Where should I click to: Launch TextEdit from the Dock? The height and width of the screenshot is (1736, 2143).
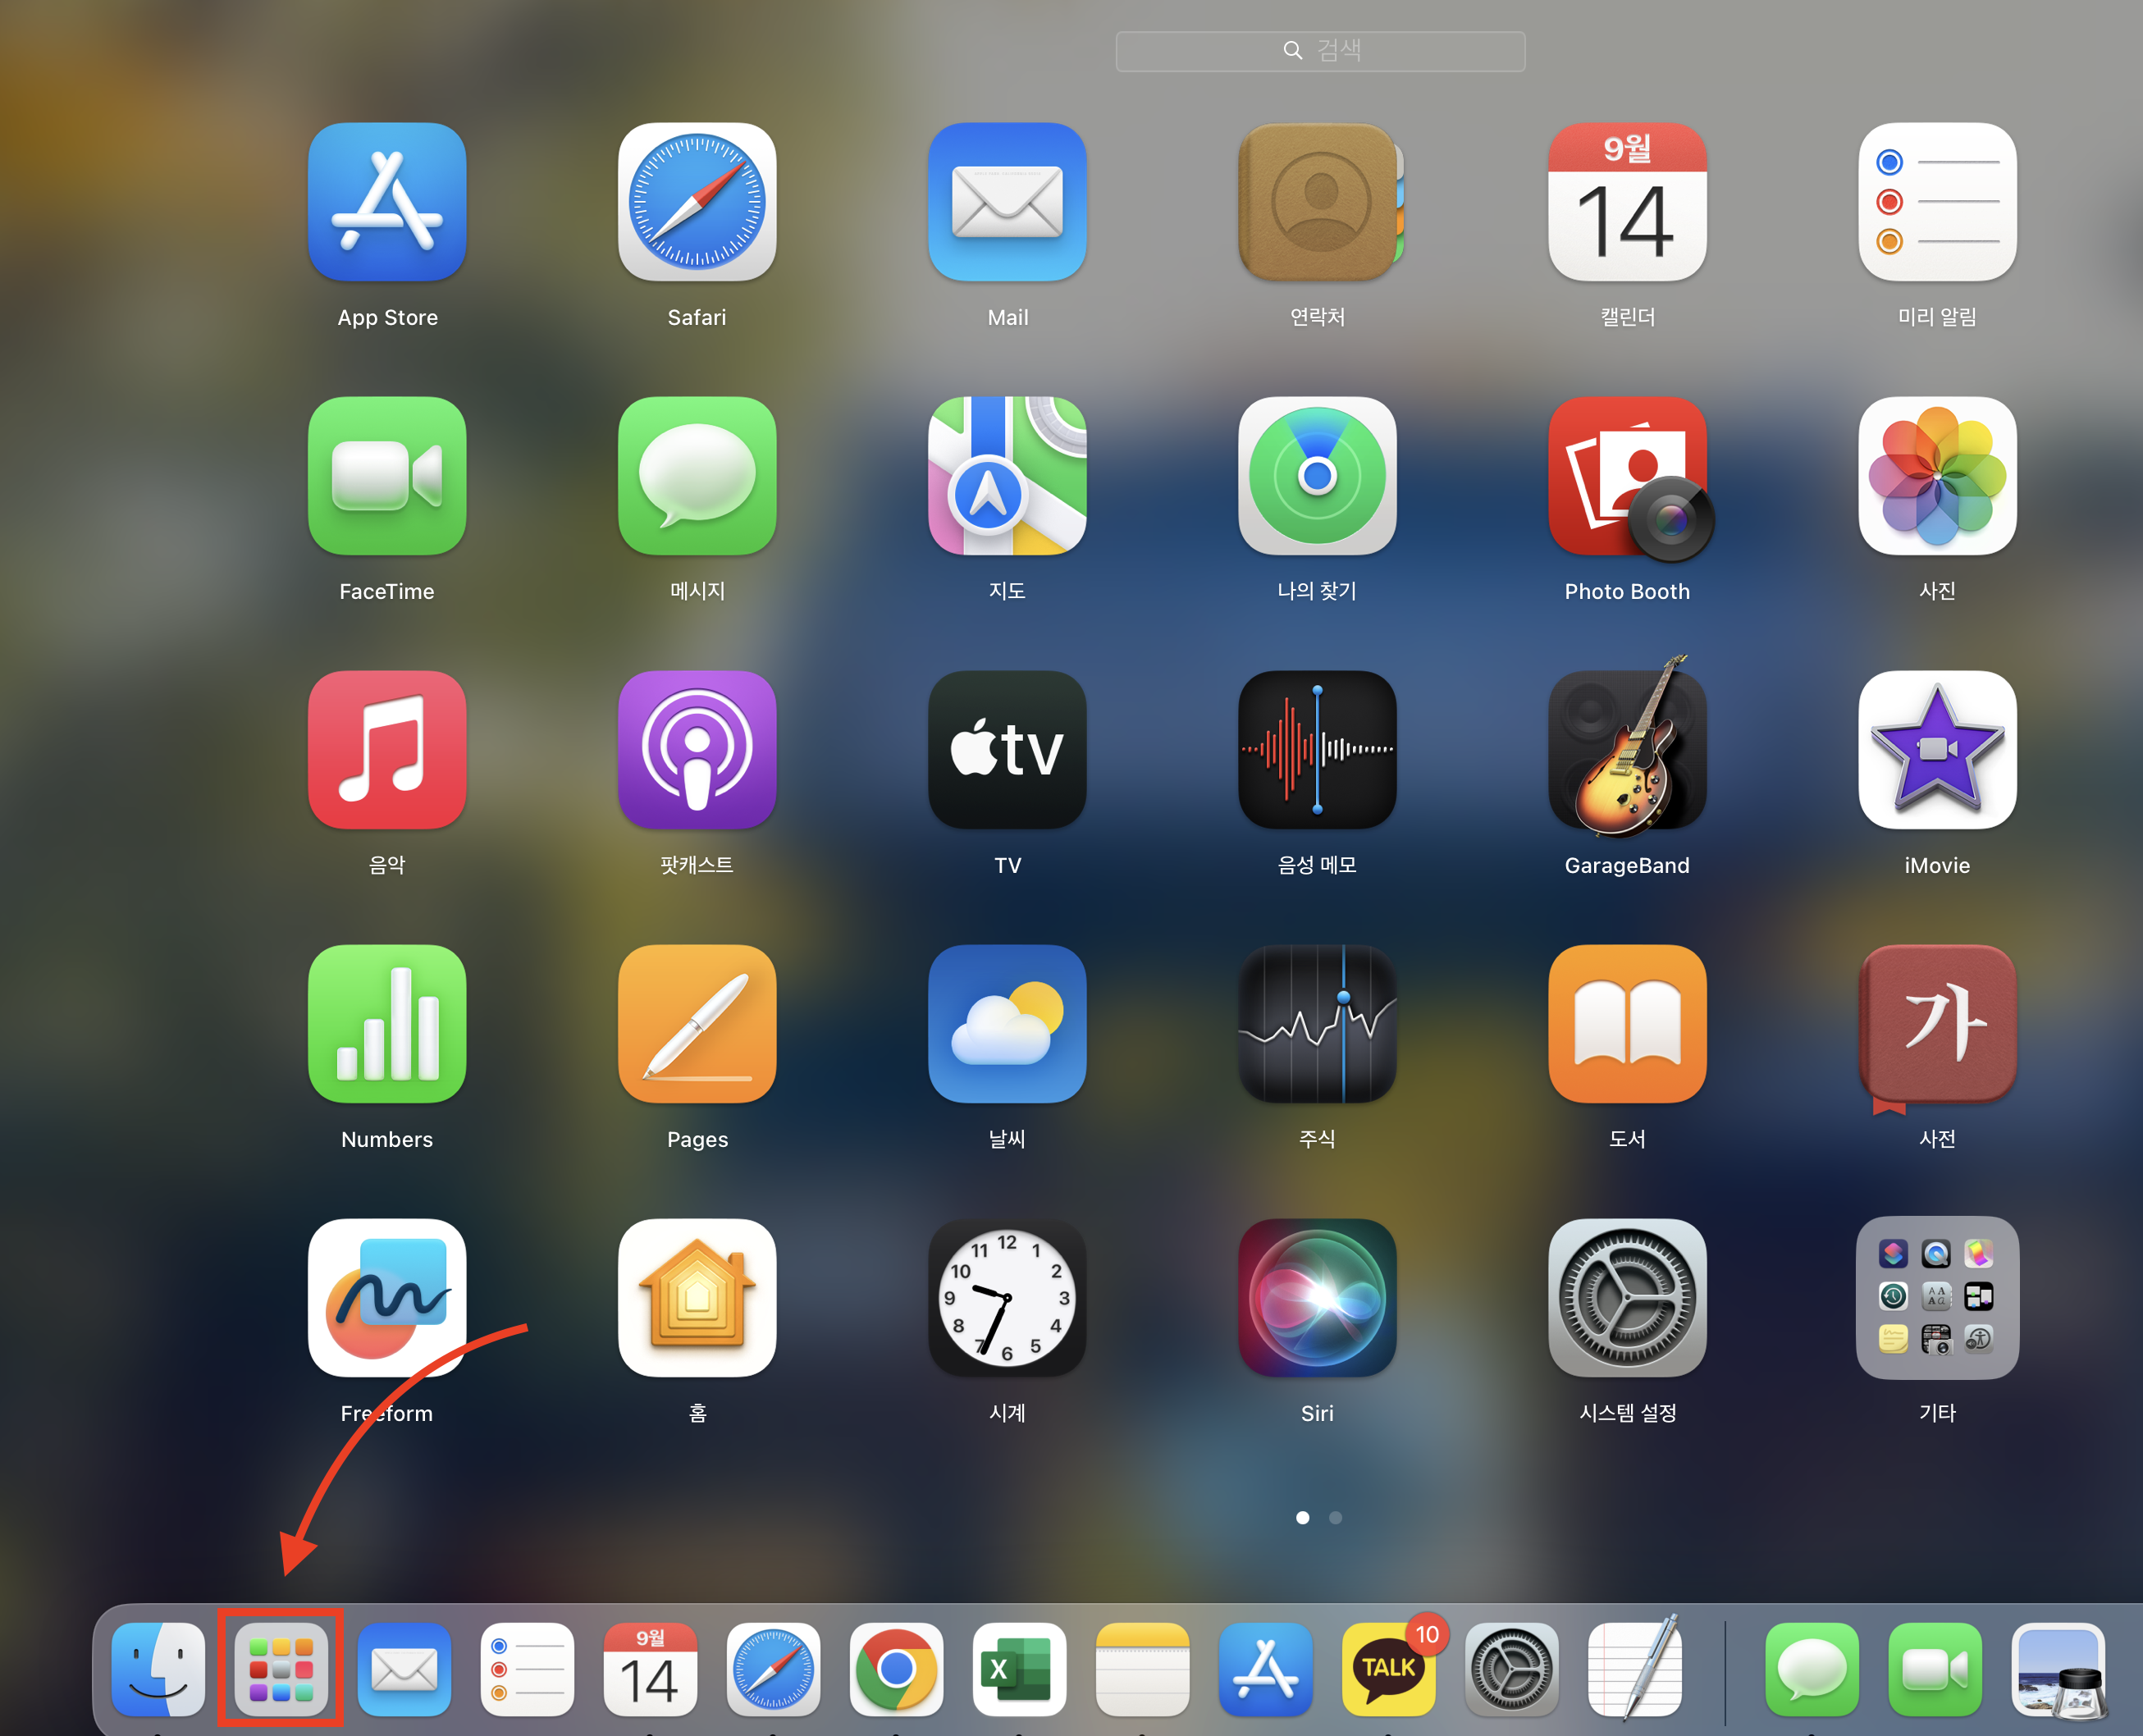tap(1634, 1667)
